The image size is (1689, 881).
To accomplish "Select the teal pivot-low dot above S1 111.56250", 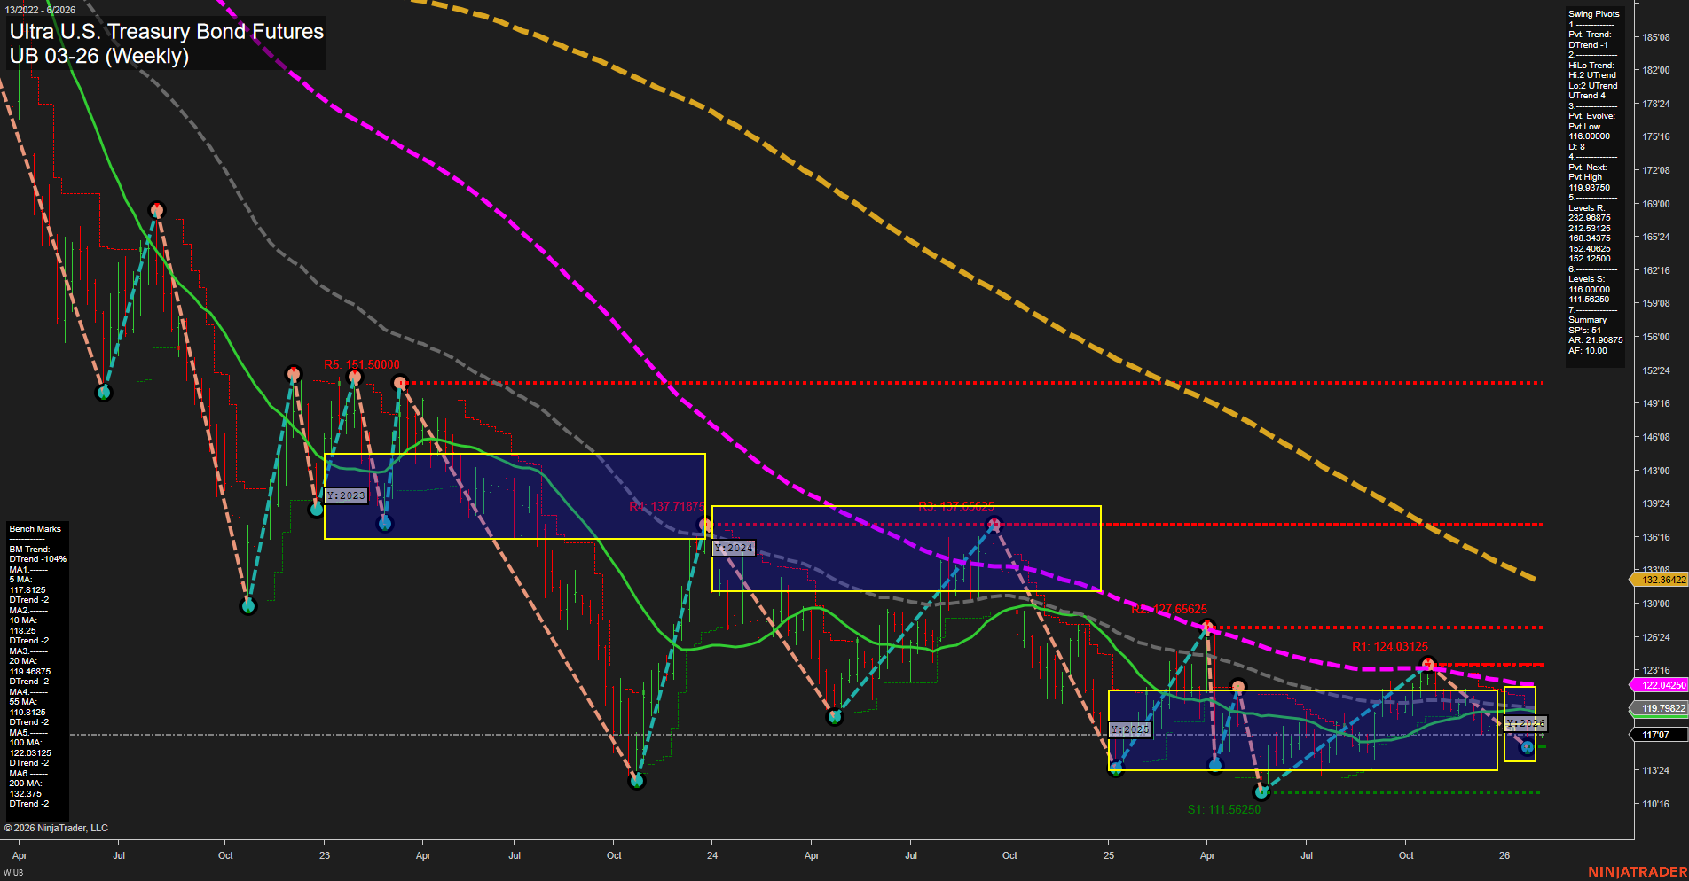I will pyautogui.click(x=1261, y=791).
